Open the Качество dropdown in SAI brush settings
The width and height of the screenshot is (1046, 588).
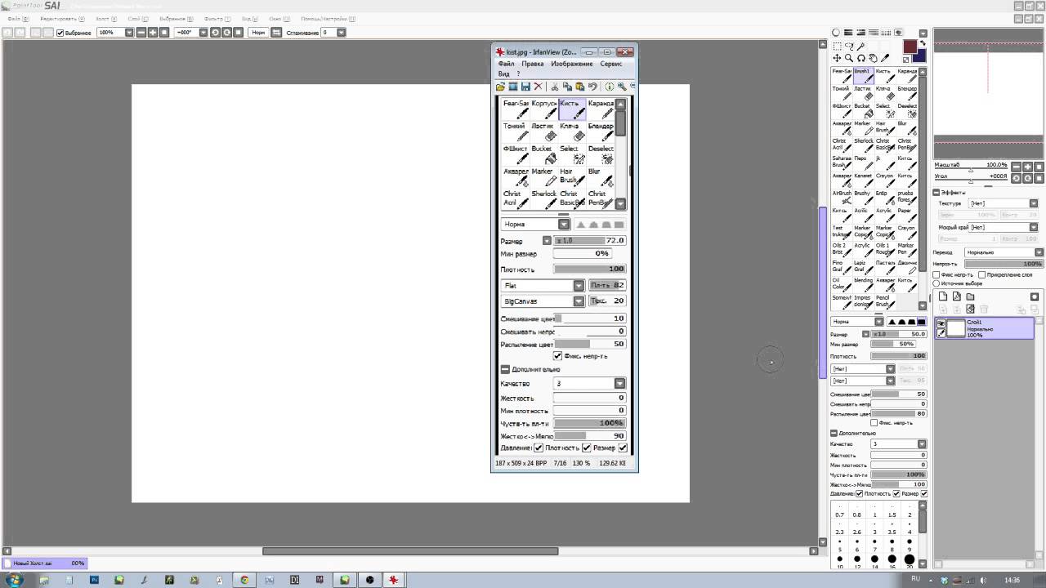(x=921, y=444)
